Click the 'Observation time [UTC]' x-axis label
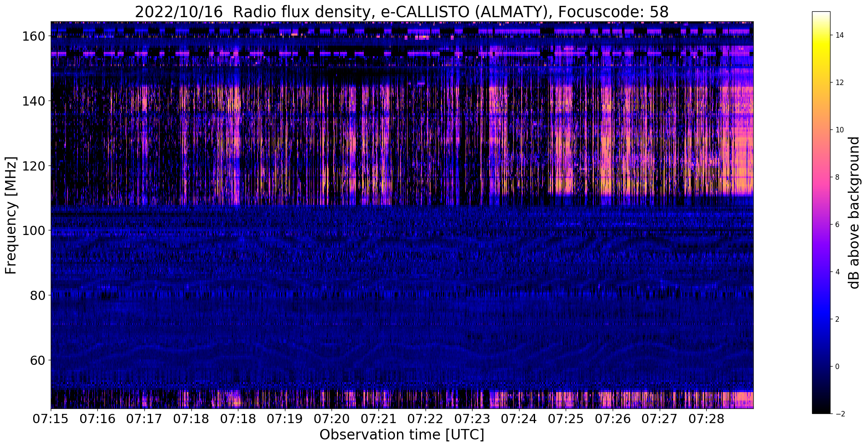 point(402,435)
